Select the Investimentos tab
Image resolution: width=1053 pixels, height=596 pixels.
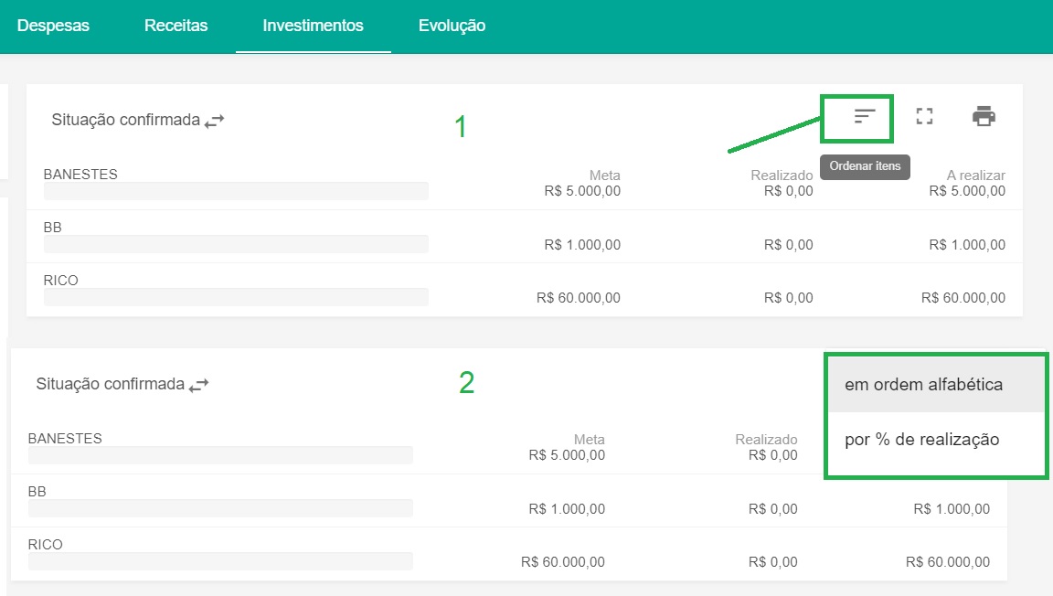(x=313, y=26)
